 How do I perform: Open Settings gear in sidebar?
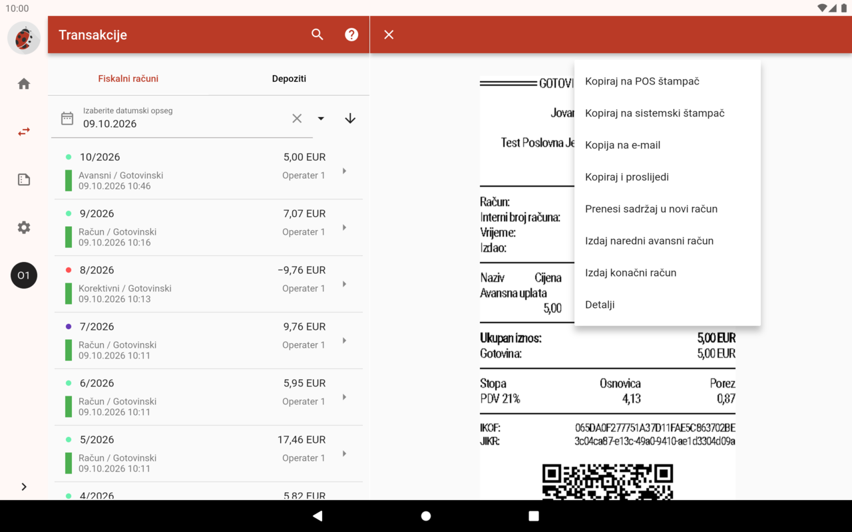(x=24, y=227)
